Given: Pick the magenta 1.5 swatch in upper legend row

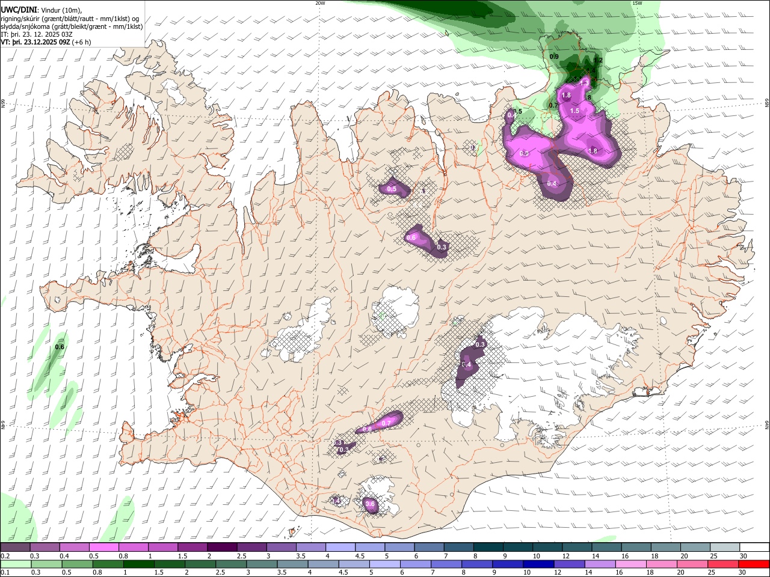Looking at the screenshot, I should pos(192,547).
